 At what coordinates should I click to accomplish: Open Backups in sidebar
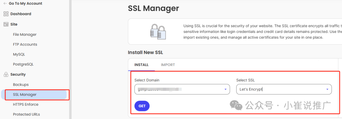[x=21, y=85]
